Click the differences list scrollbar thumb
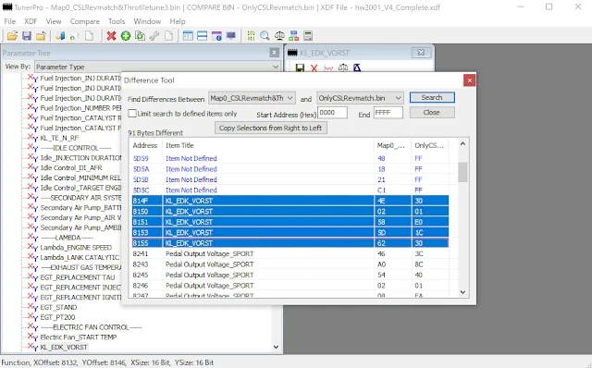The width and height of the screenshot is (592, 368). point(462,172)
